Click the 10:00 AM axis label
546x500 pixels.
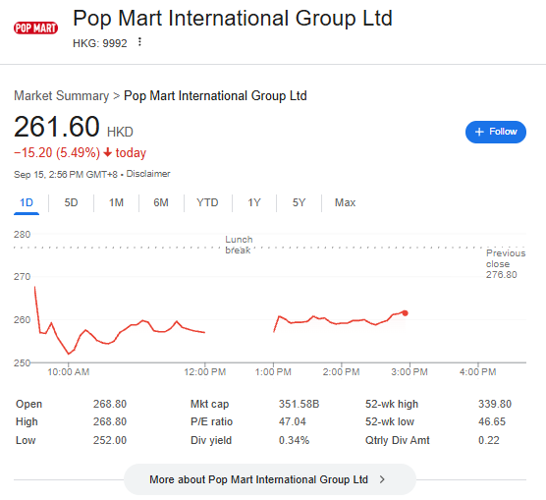69,371
